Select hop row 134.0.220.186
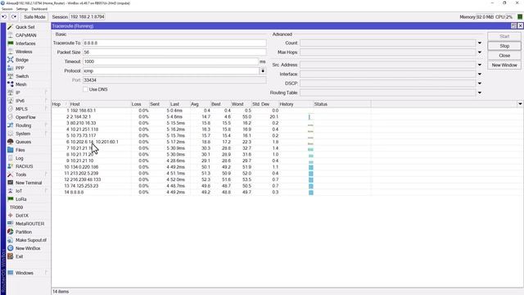The image size is (524, 295). (x=211, y=167)
